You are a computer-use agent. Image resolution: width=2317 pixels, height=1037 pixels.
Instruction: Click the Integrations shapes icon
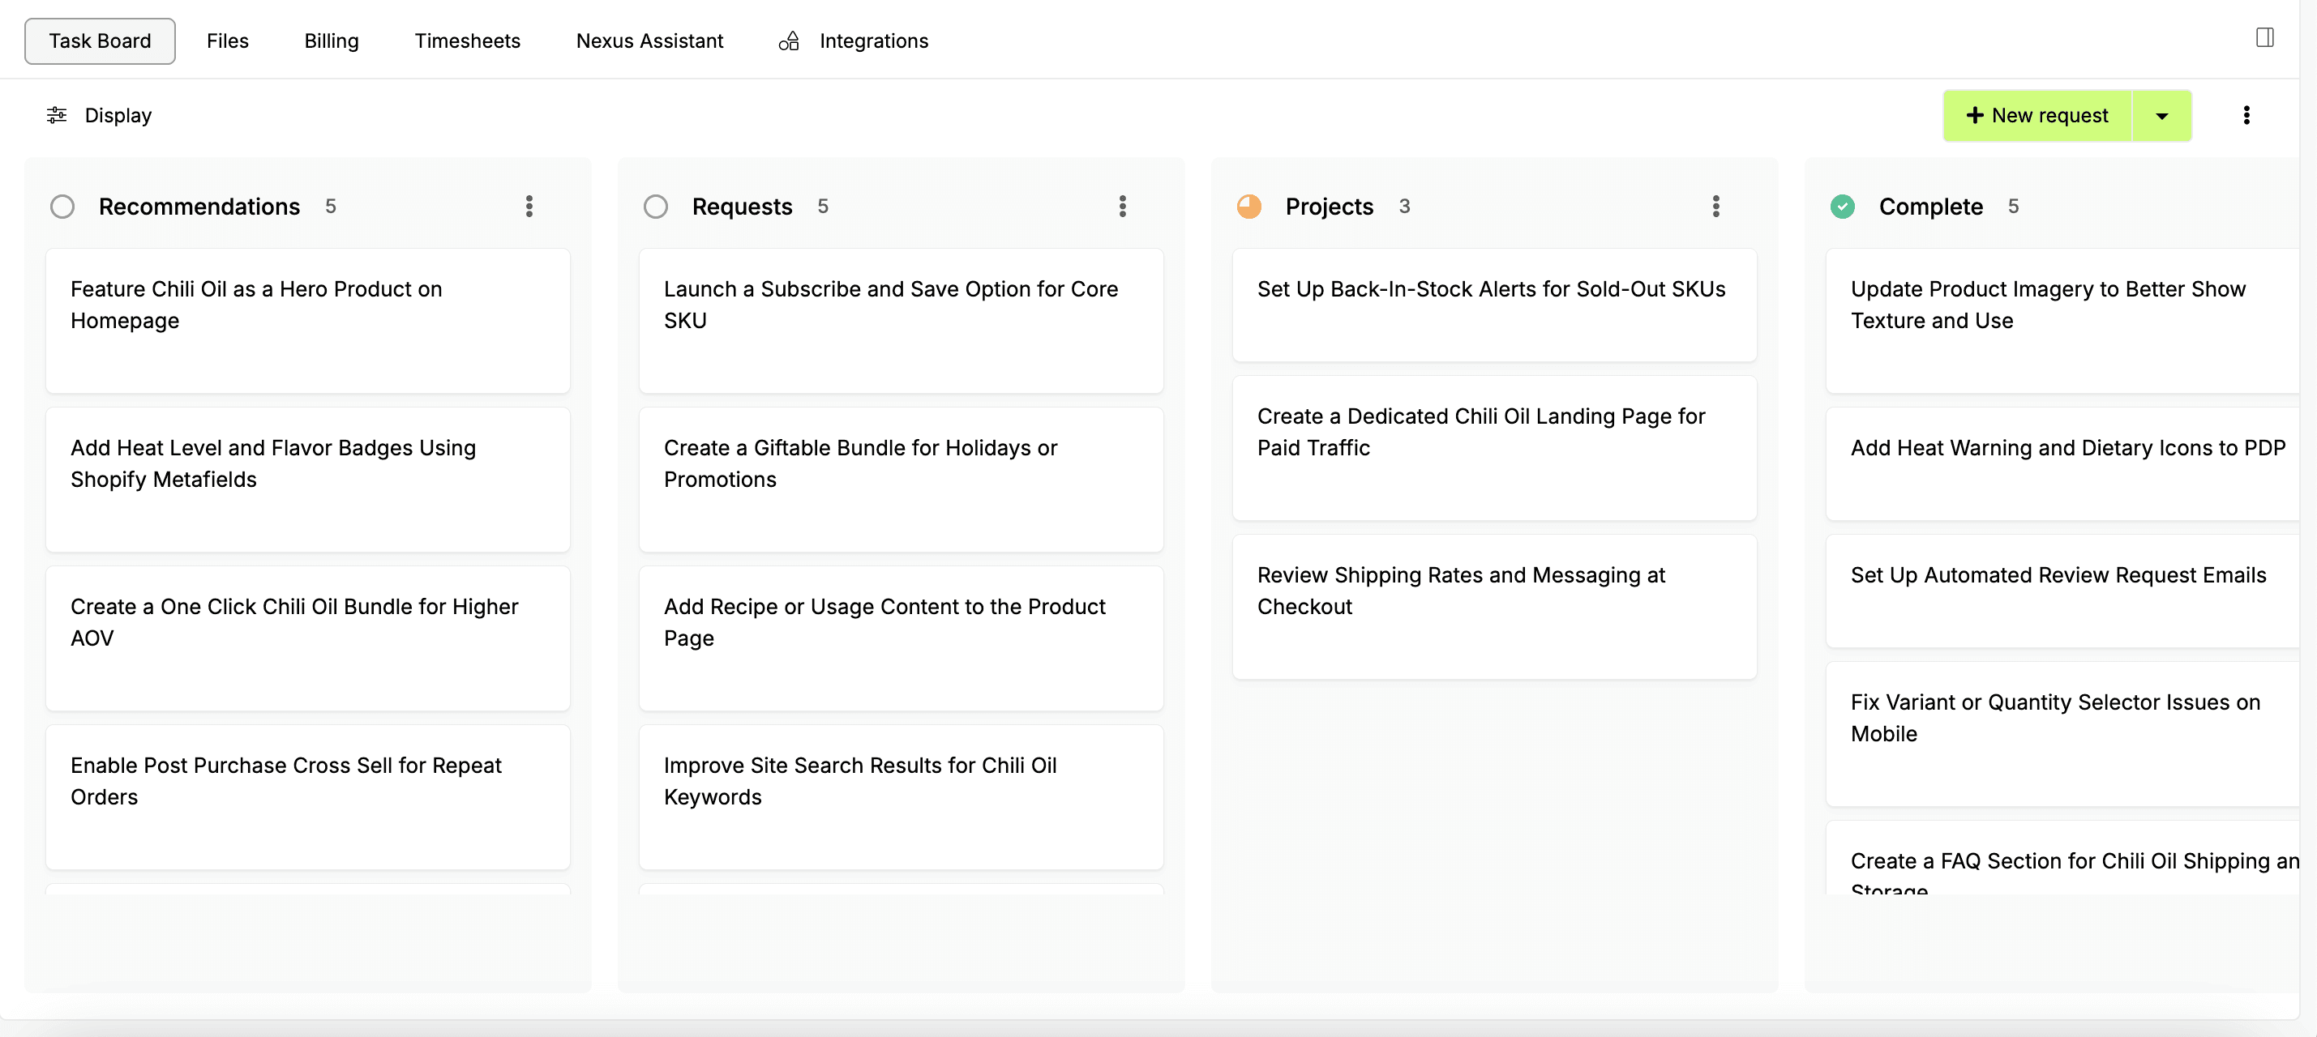click(x=789, y=41)
